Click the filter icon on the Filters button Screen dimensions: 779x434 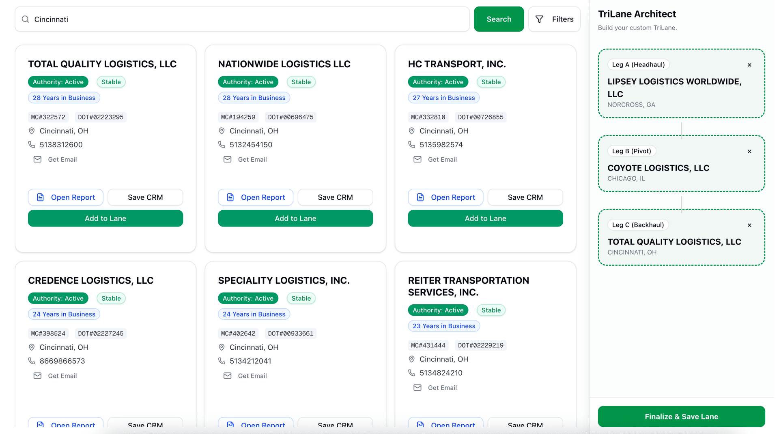(540, 19)
